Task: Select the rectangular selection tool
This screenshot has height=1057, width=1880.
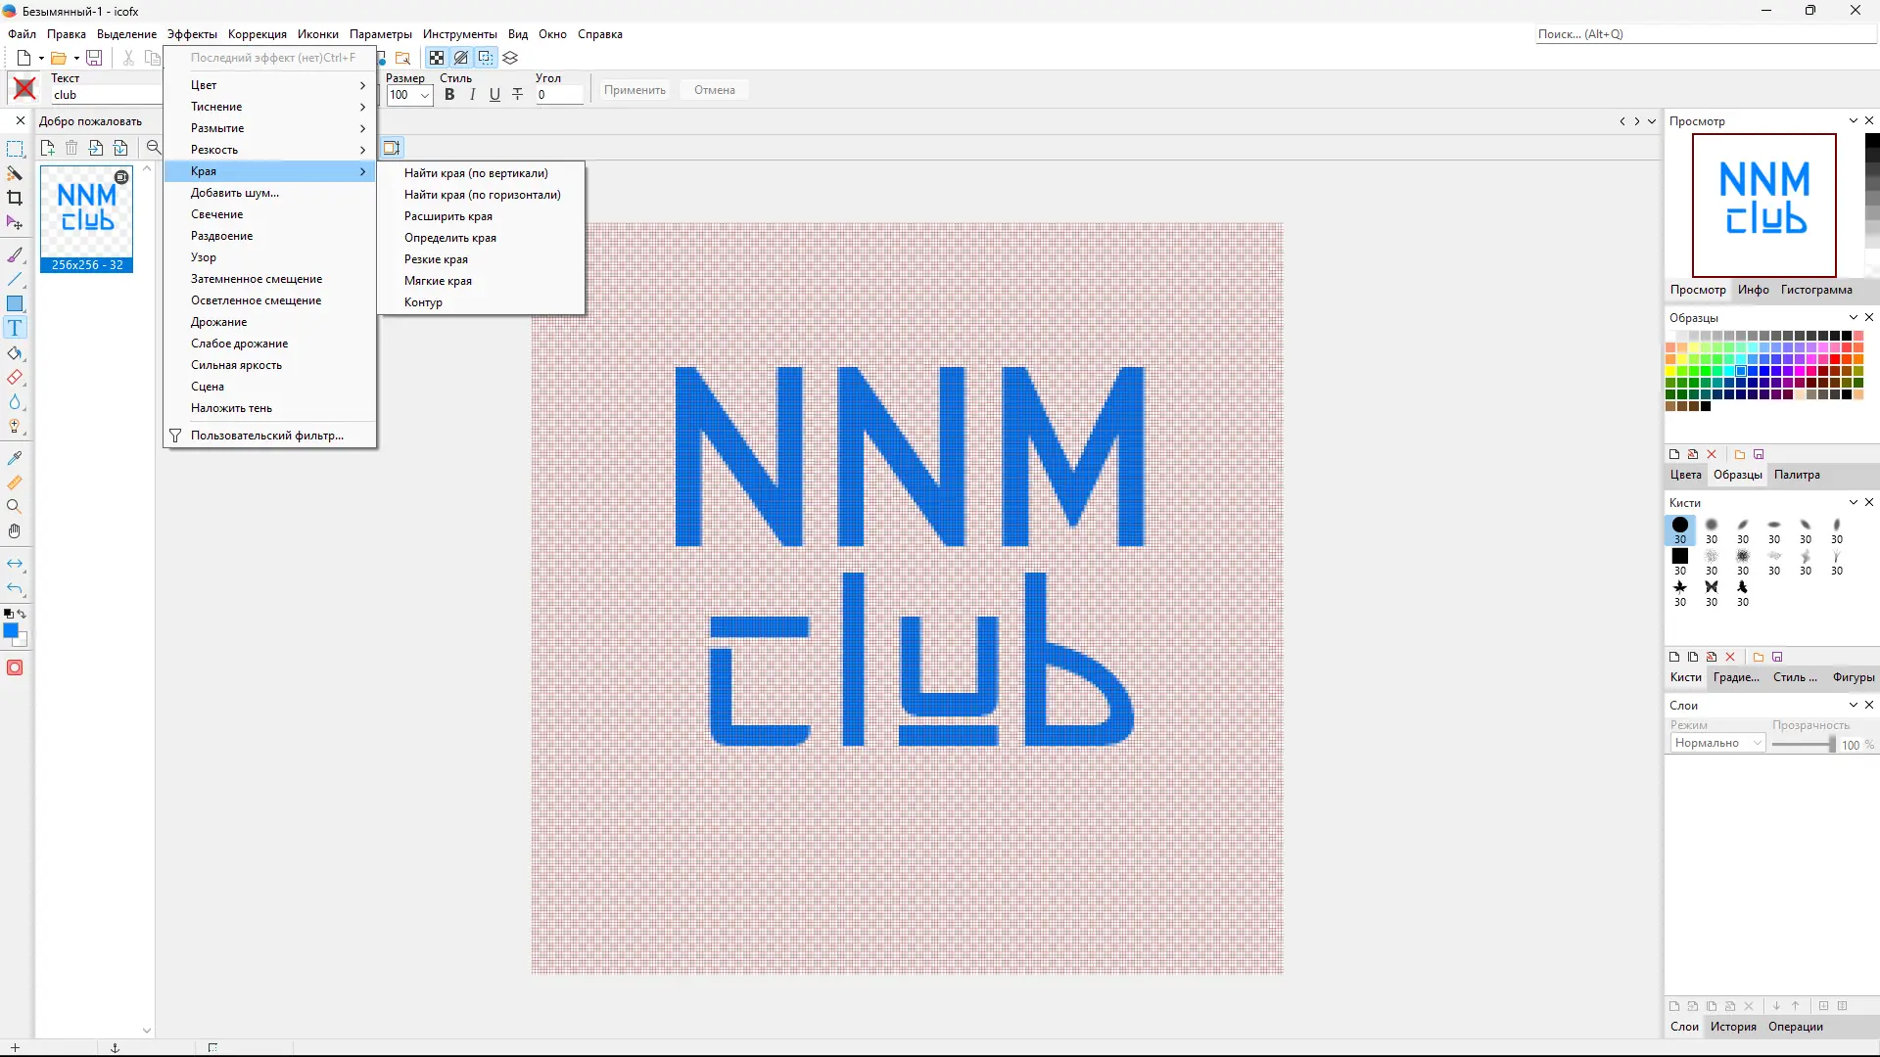Action: [15, 149]
